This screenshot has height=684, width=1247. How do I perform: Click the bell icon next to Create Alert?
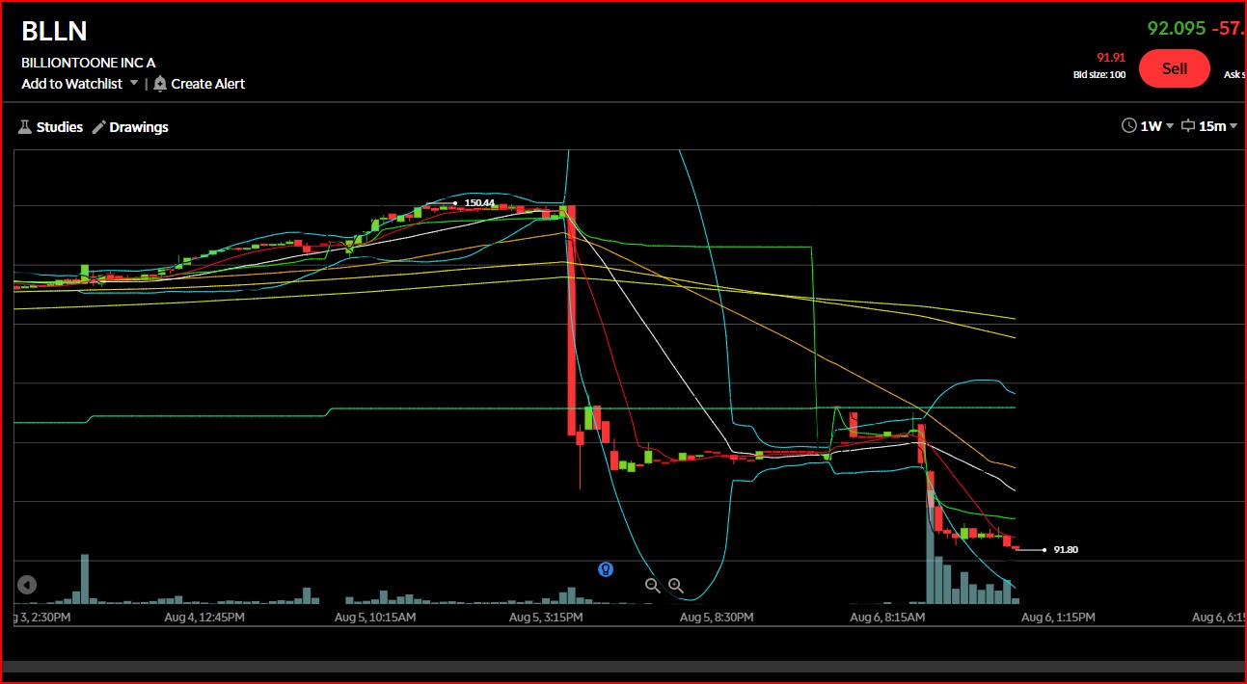click(x=160, y=84)
